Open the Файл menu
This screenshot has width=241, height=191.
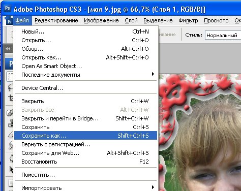point(22,20)
